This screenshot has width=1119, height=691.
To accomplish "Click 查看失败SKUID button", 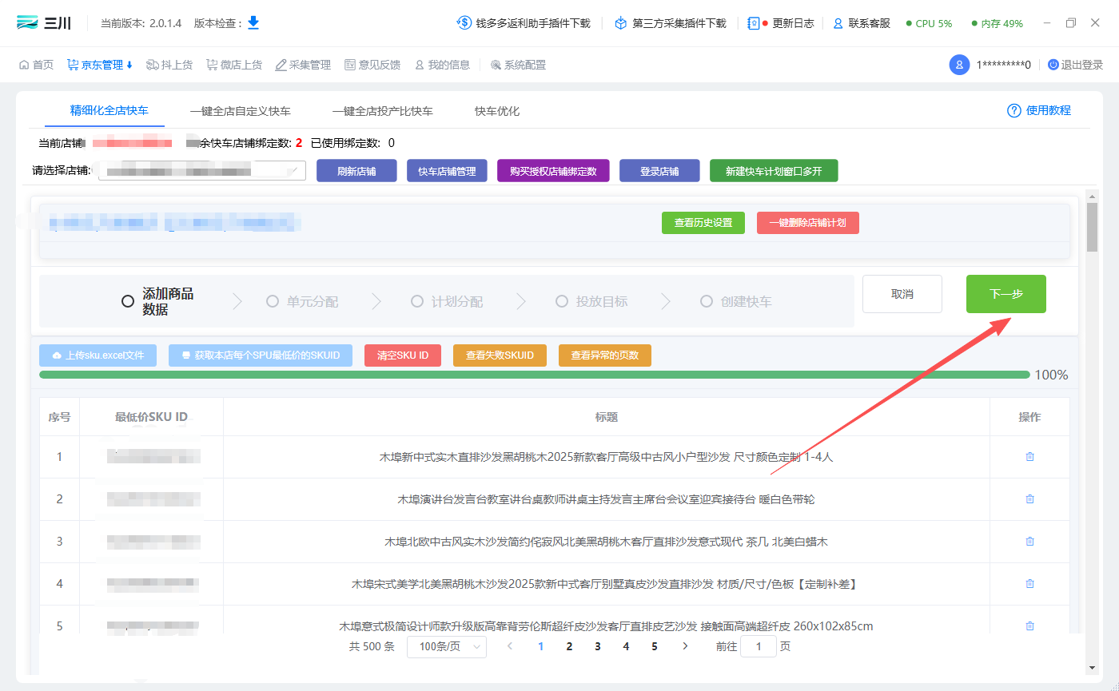I will click(500, 355).
